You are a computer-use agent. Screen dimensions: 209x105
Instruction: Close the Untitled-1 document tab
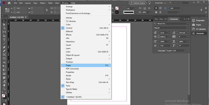coord(26,17)
